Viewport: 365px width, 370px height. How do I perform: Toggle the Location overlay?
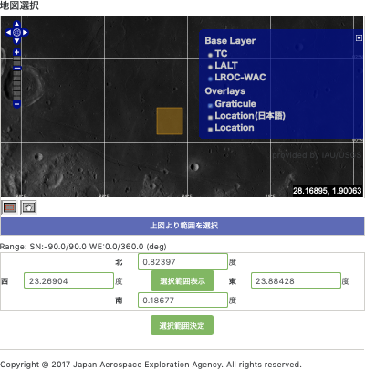(231, 128)
